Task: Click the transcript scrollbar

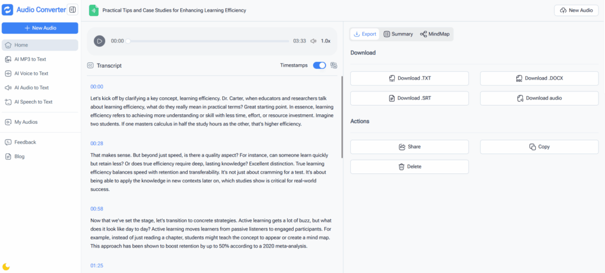Action: (342, 117)
